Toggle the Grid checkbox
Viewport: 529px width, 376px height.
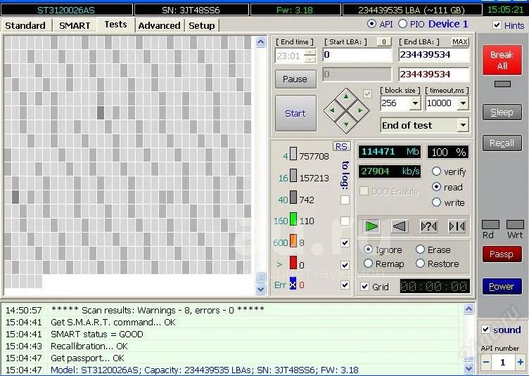click(x=364, y=287)
